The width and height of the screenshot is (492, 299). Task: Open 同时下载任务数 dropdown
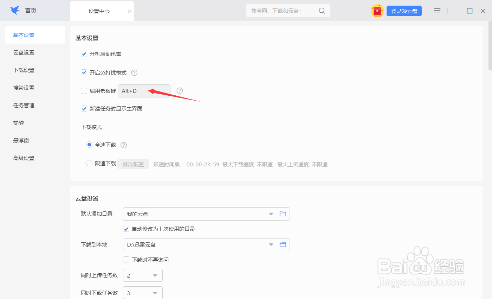click(x=143, y=293)
